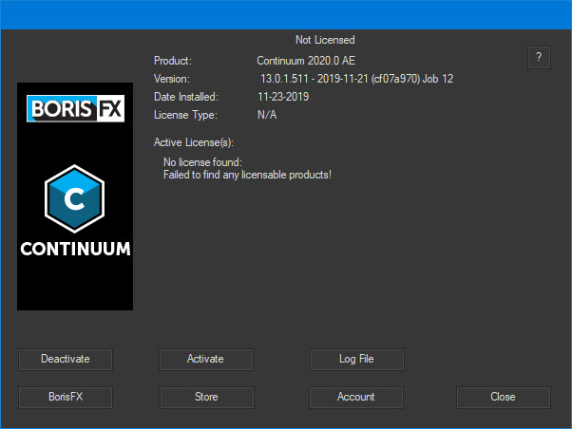The height and width of the screenshot is (429, 572).
Task: Open the Account button
Action: click(356, 398)
